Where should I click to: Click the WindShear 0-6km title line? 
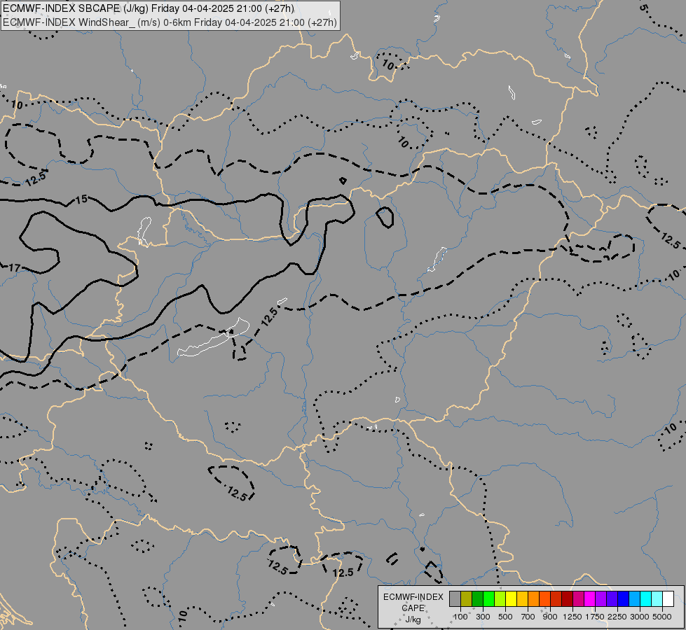170,22
